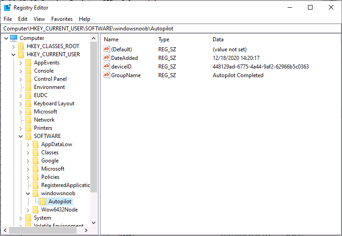The image size is (342, 236).
Task: Expand the Keyboard Layout key
Action: (x=20, y=103)
